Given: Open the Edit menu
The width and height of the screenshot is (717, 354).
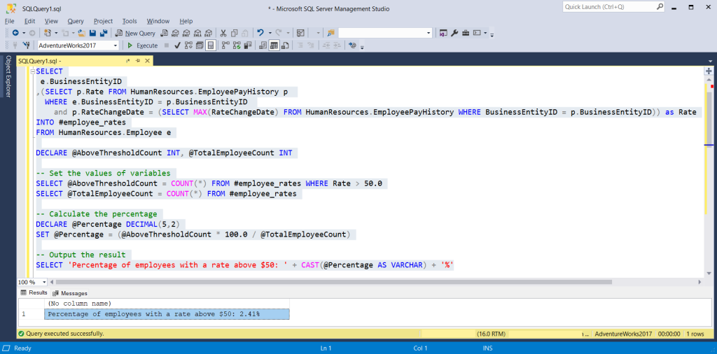Looking at the screenshot, I should pyautogui.click(x=29, y=21).
